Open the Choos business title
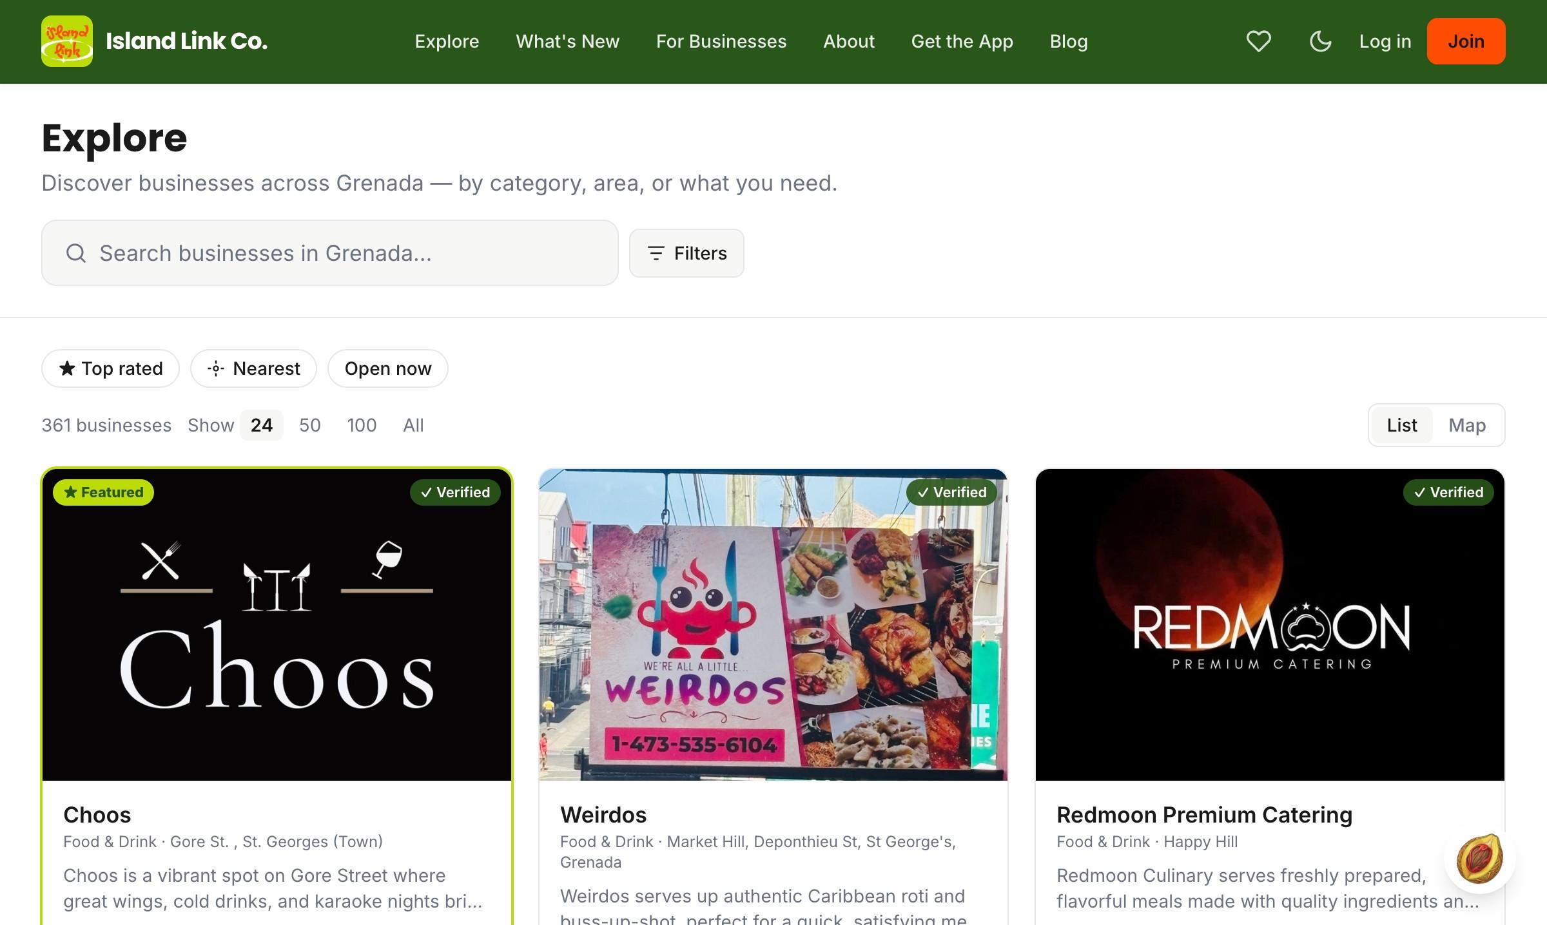1547x925 pixels. click(97, 815)
